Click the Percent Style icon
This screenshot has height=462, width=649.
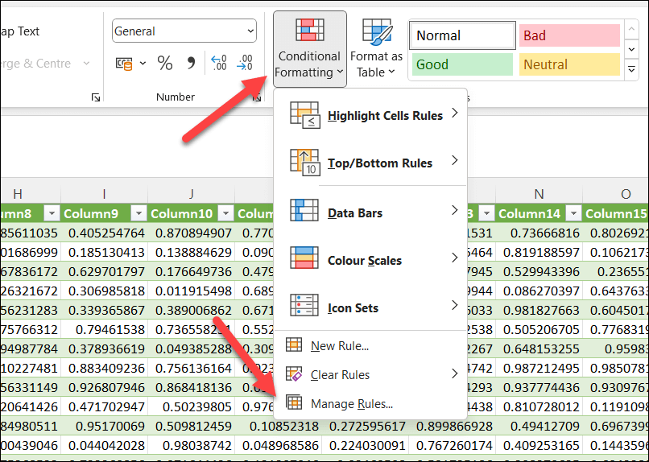(165, 63)
